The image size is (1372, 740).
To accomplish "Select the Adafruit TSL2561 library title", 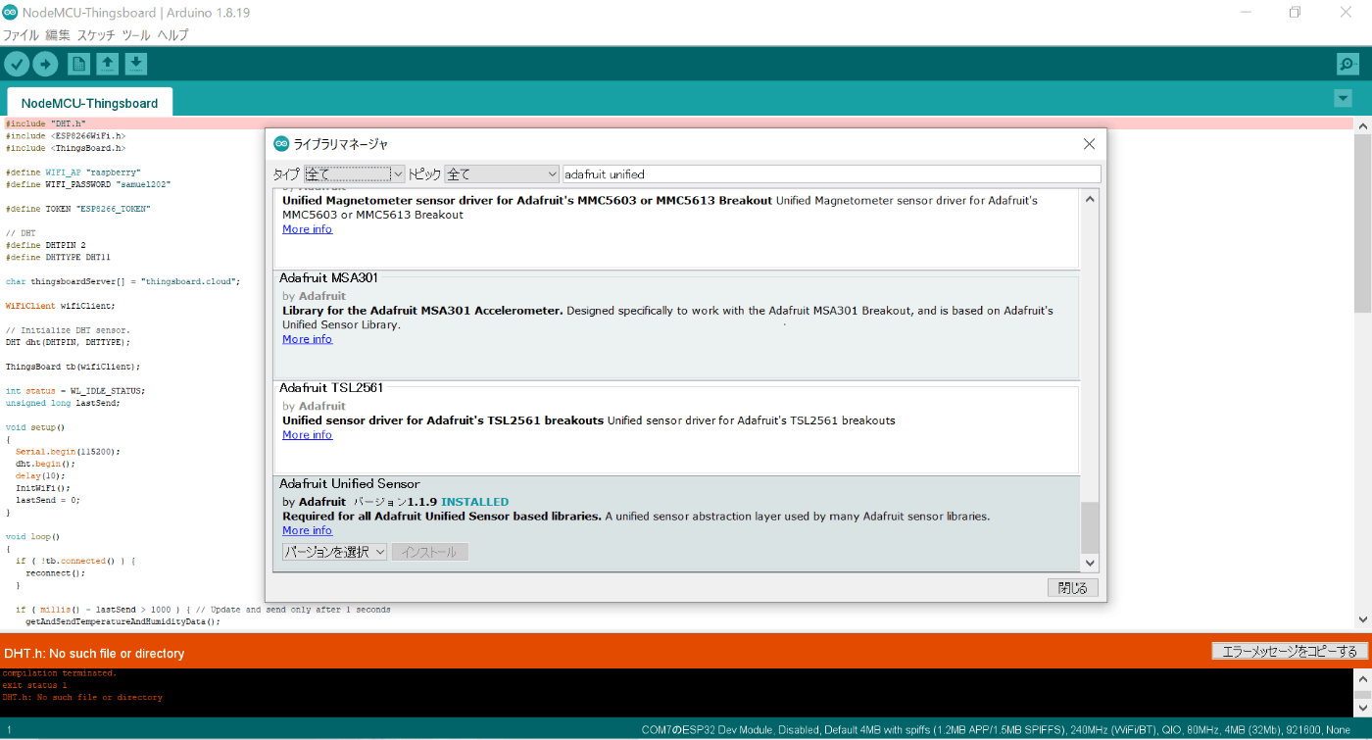I will point(331,388).
